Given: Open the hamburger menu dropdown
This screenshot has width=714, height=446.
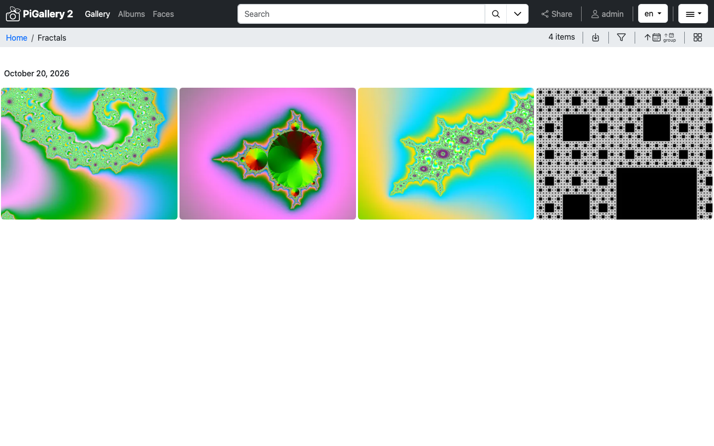Looking at the screenshot, I should [x=693, y=14].
